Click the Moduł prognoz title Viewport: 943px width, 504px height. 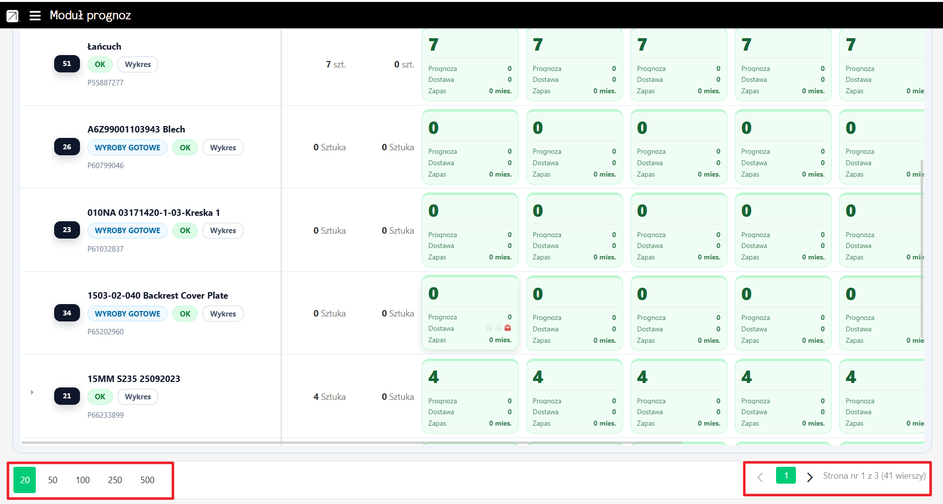pyautogui.click(x=90, y=15)
